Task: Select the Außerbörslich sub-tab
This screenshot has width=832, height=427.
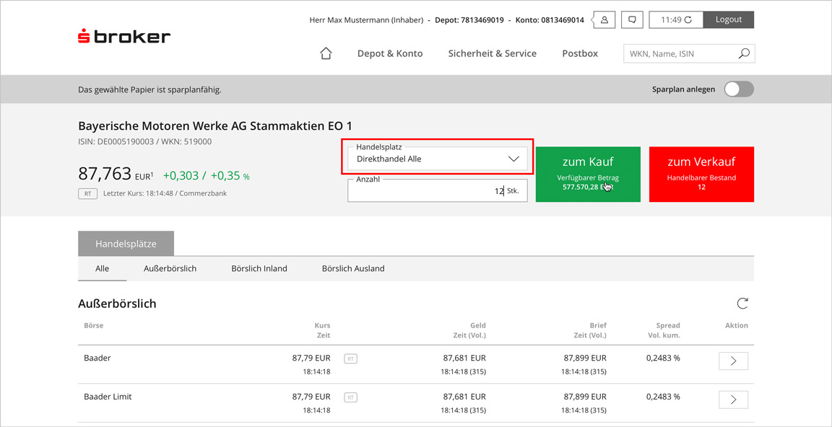Action: 170,268
